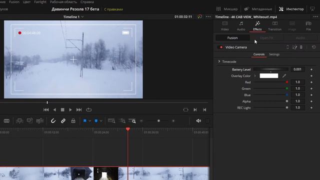Select the detail zoom icon
The width and height of the screenshot is (320, 180).
point(122,121)
